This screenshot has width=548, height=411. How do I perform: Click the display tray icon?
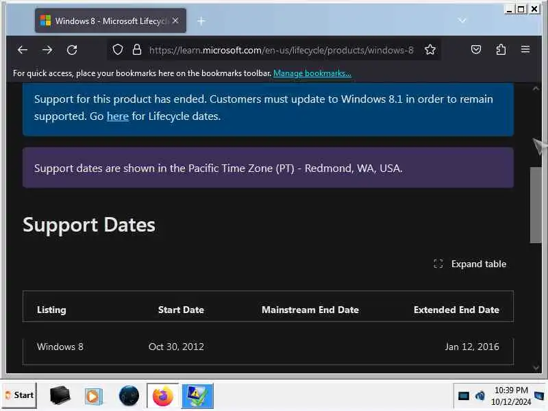click(464, 396)
